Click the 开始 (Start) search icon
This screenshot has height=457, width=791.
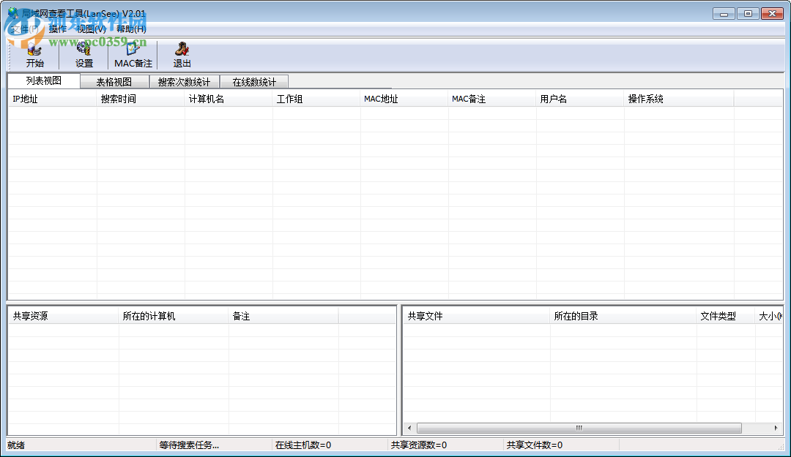coord(34,53)
